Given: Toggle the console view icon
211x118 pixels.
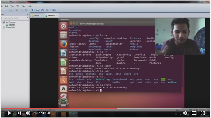Looking at the screenshot, I should pos(54,10).
